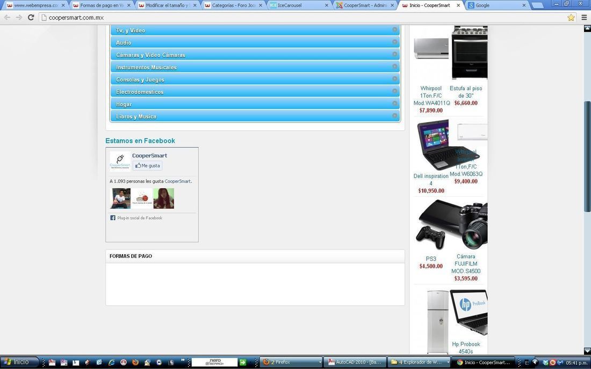Open the 4 Explorador de W... taskbar group
Screen dimensions: 591x369
(x=419, y=362)
